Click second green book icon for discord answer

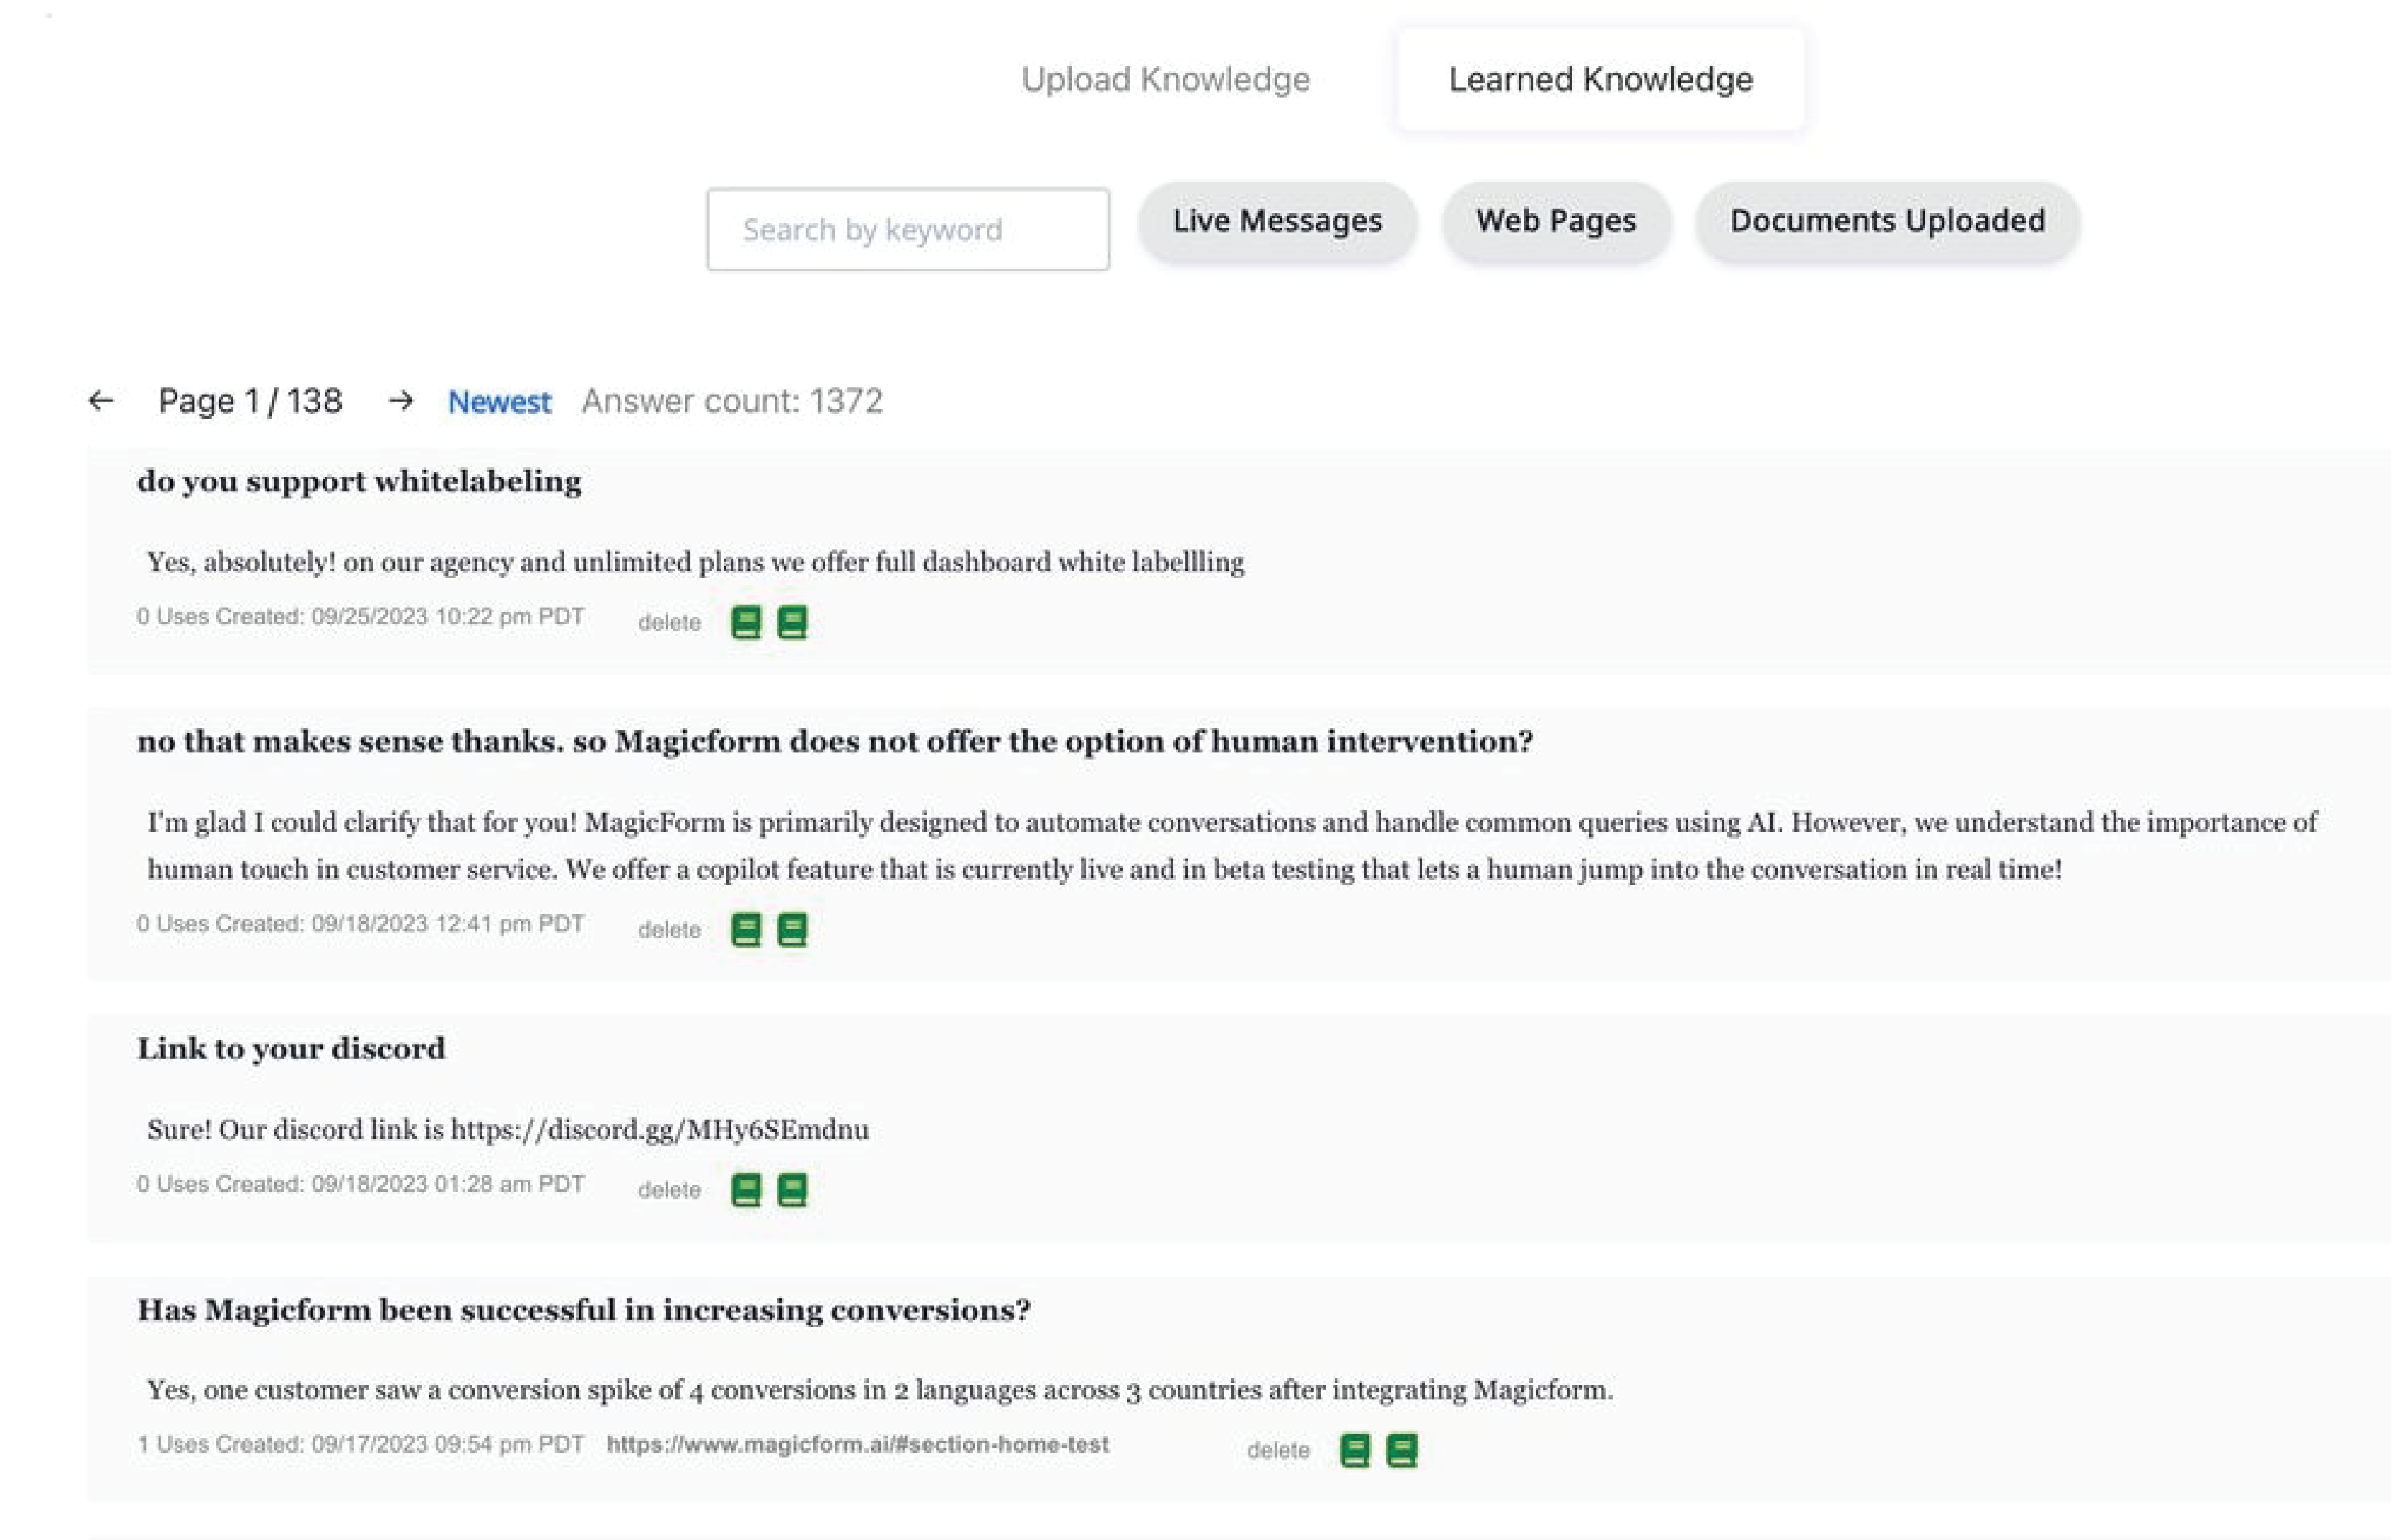tap(792, 1189)
